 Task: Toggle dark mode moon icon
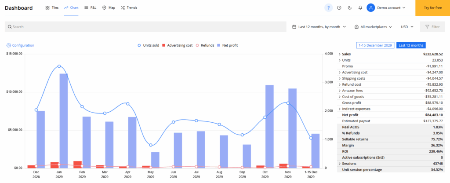(x=350, y=7)
